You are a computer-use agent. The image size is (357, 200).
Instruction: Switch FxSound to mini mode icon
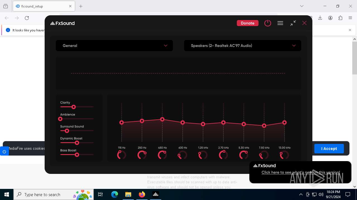(293, 23)
